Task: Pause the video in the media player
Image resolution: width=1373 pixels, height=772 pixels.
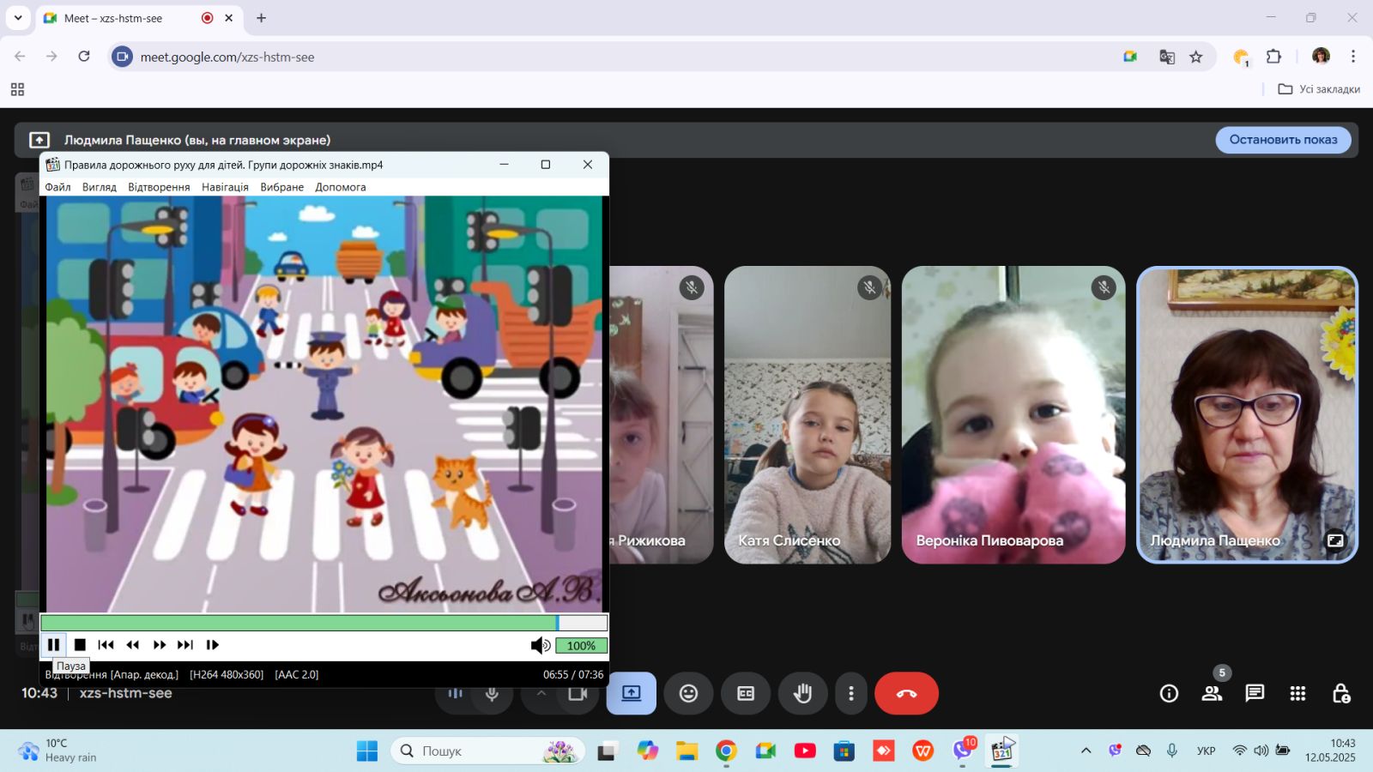Action: point(53,645)
